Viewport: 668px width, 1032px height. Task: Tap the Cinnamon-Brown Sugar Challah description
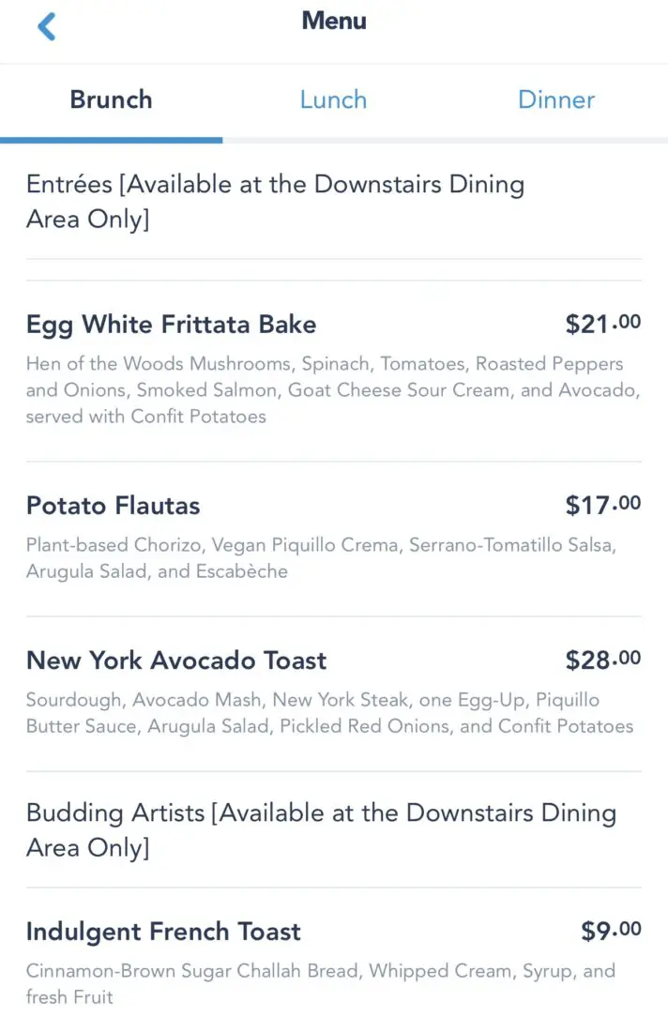(x=320, y=983)
